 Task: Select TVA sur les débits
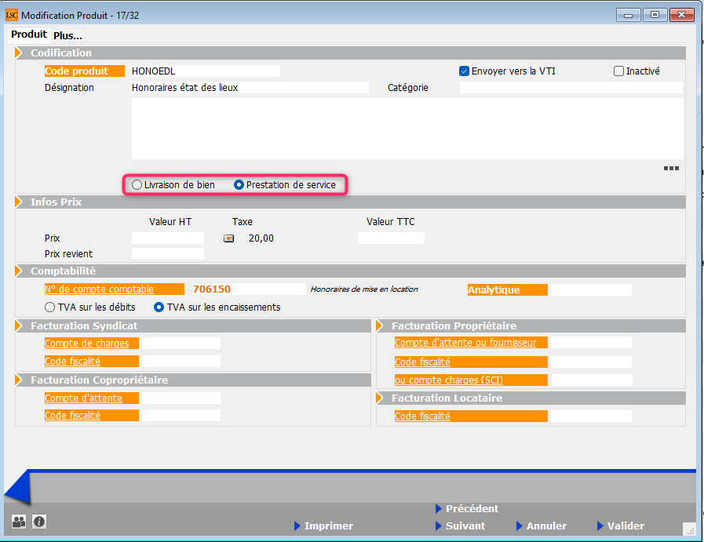tap(50, 307)
